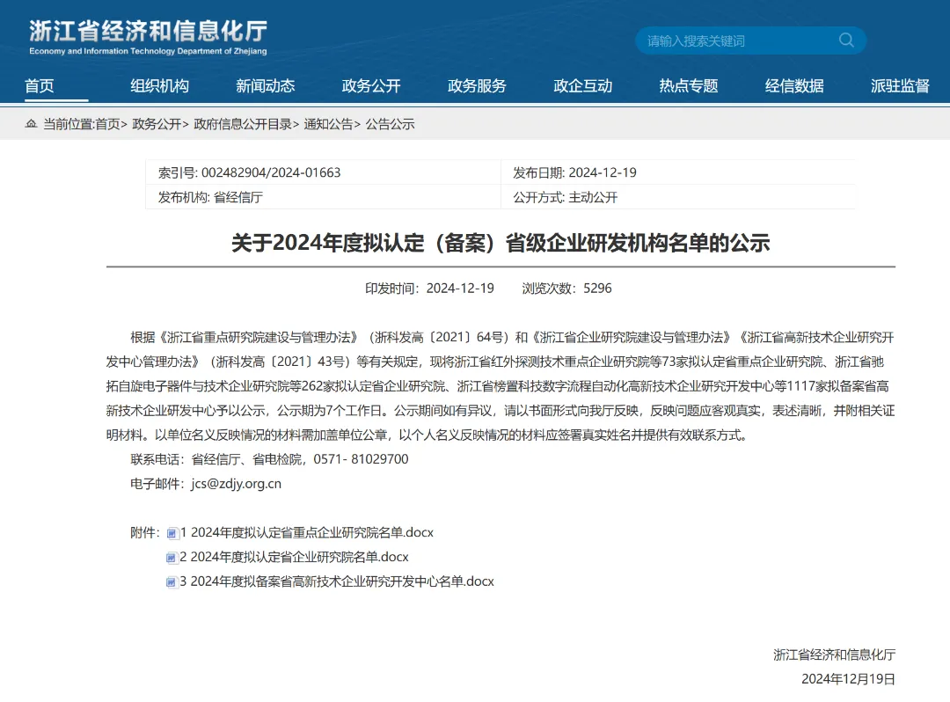The width and height of the screenshot is (950, 702).
Task: Click the English subtitle under the site logo
Action: tap(149, 52)
